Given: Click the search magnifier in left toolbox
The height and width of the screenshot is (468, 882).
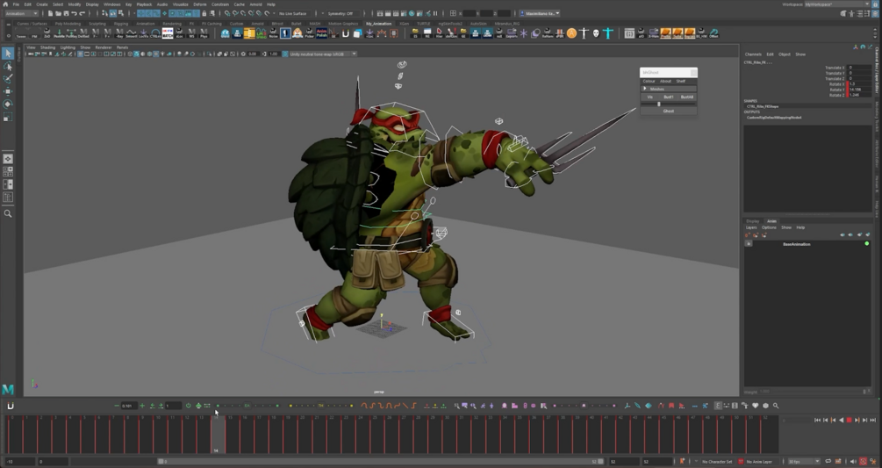Looking at the screenshot, I should 8,213.
